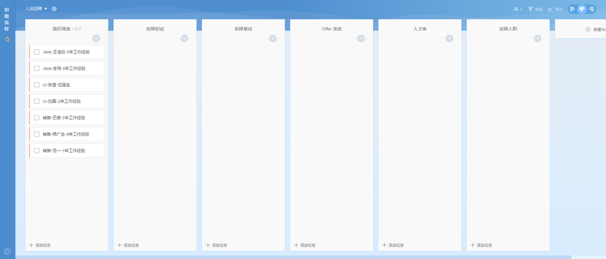The width and height of the screenshot is (606, 259).
Task: Click 添加任务 under Offer 发放 column
Action: [305, 245]
